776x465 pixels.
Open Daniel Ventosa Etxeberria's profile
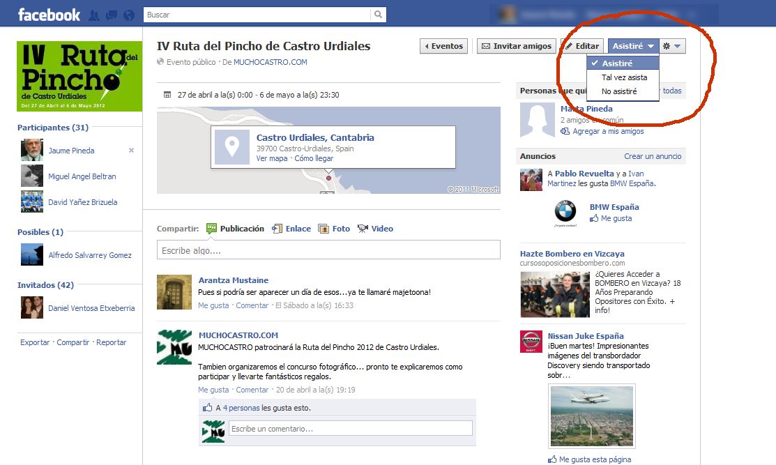pyautogui.click(x=91, y=307)
